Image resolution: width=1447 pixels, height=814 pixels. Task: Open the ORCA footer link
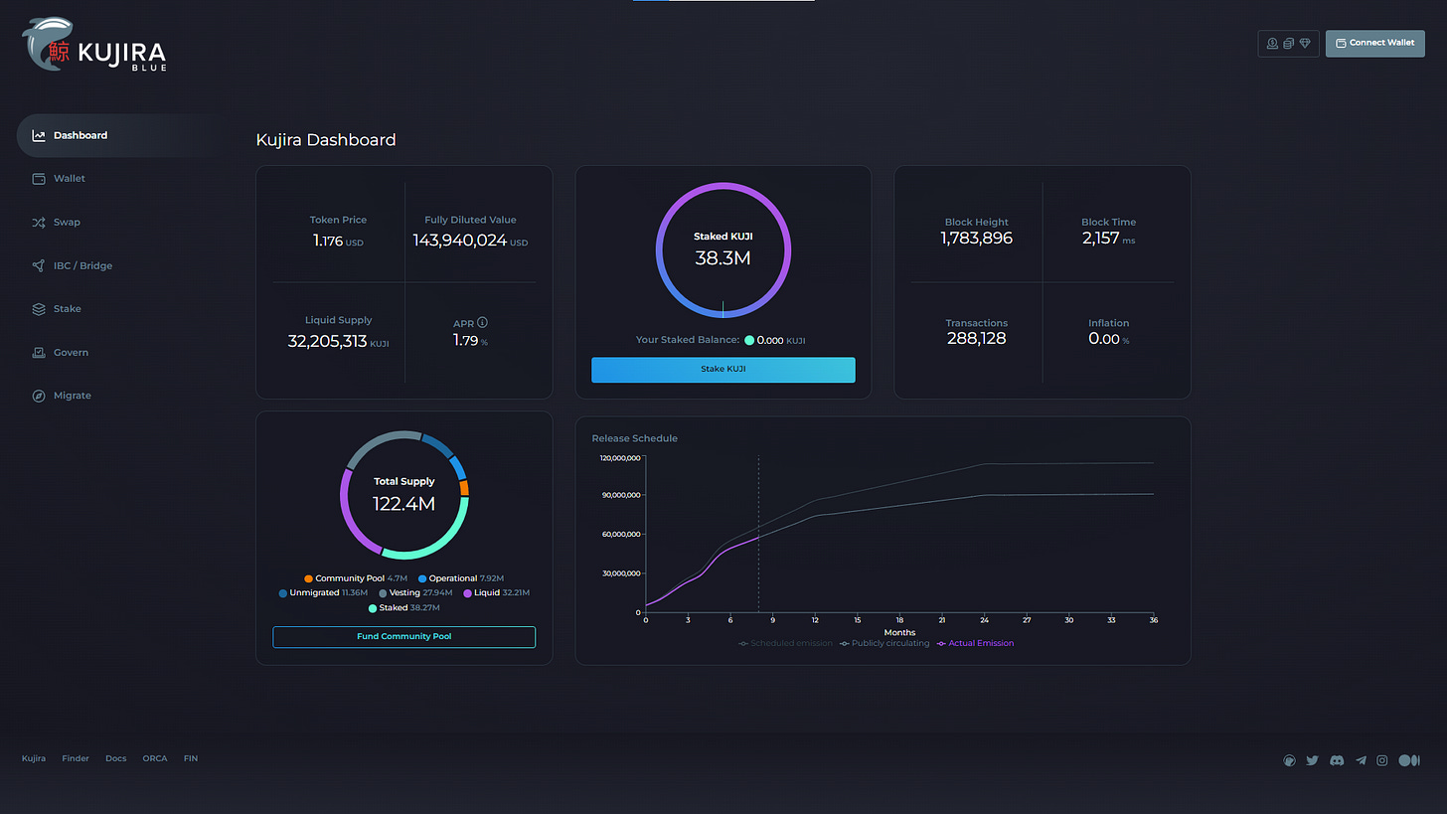tap(155, 758)
